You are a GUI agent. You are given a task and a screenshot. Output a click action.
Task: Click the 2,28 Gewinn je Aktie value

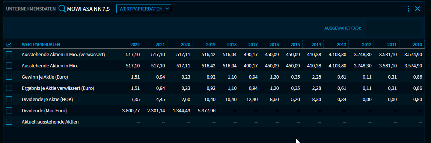click(x=317, y=77)
